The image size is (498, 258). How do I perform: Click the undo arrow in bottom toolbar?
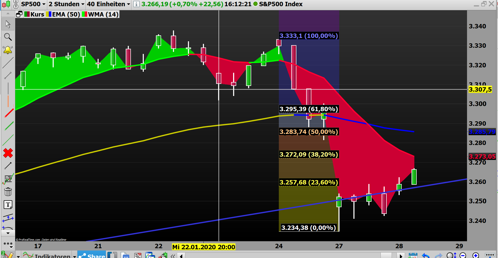tap(426, 255)
